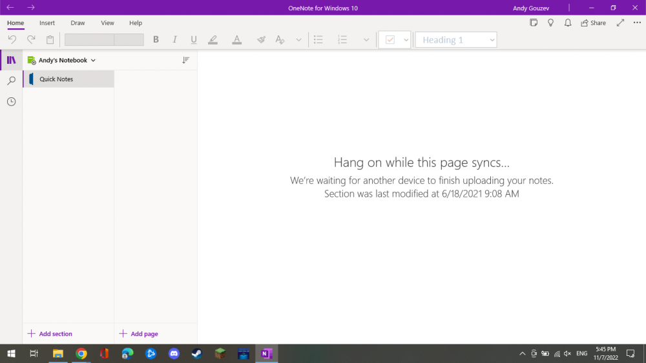
Task: Click the sort pages icon
Action: click(185, 60)
